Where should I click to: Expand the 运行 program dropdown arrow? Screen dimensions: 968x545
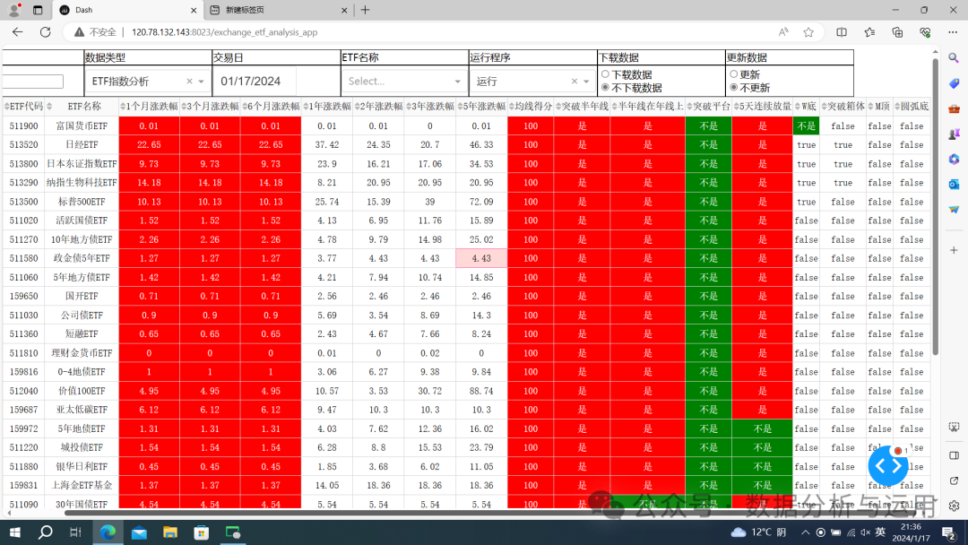point(586,82)
